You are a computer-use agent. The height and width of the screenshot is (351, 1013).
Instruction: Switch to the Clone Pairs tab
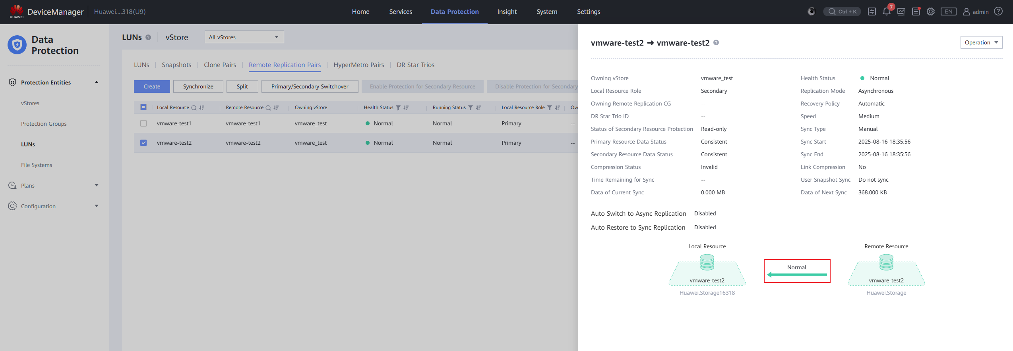pyautogui.click(x=220, y=65)
